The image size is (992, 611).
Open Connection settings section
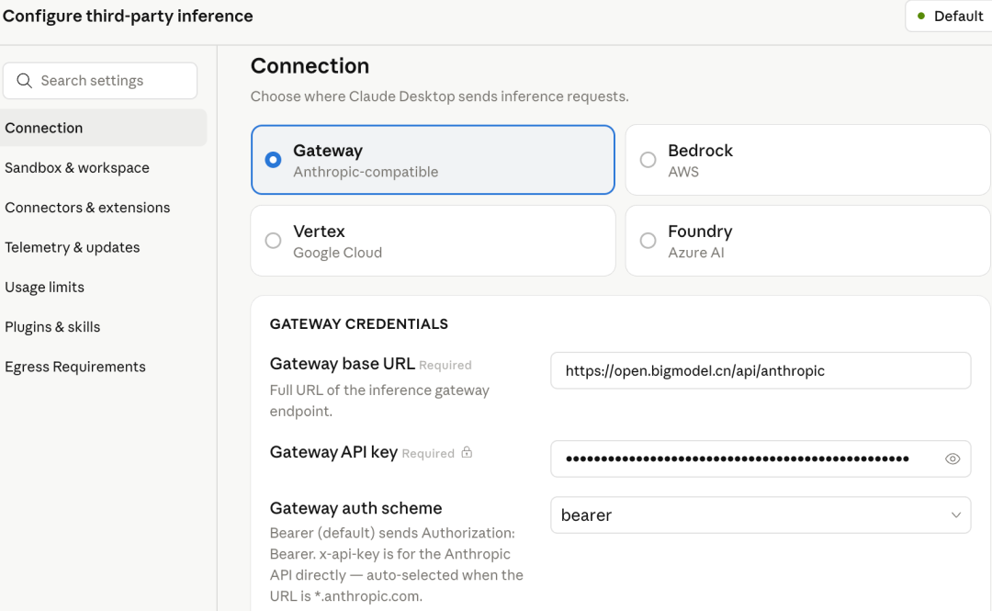point(44,128)
